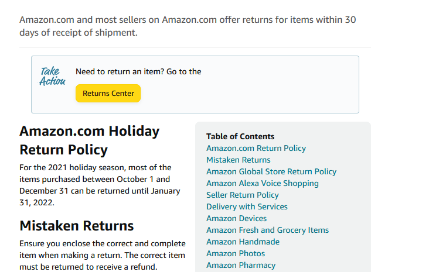The width and height of the screenshot is (446, 272).
Task: Open Amazon Fresh and Grocery Items link
Action: (x=267, y=230)
